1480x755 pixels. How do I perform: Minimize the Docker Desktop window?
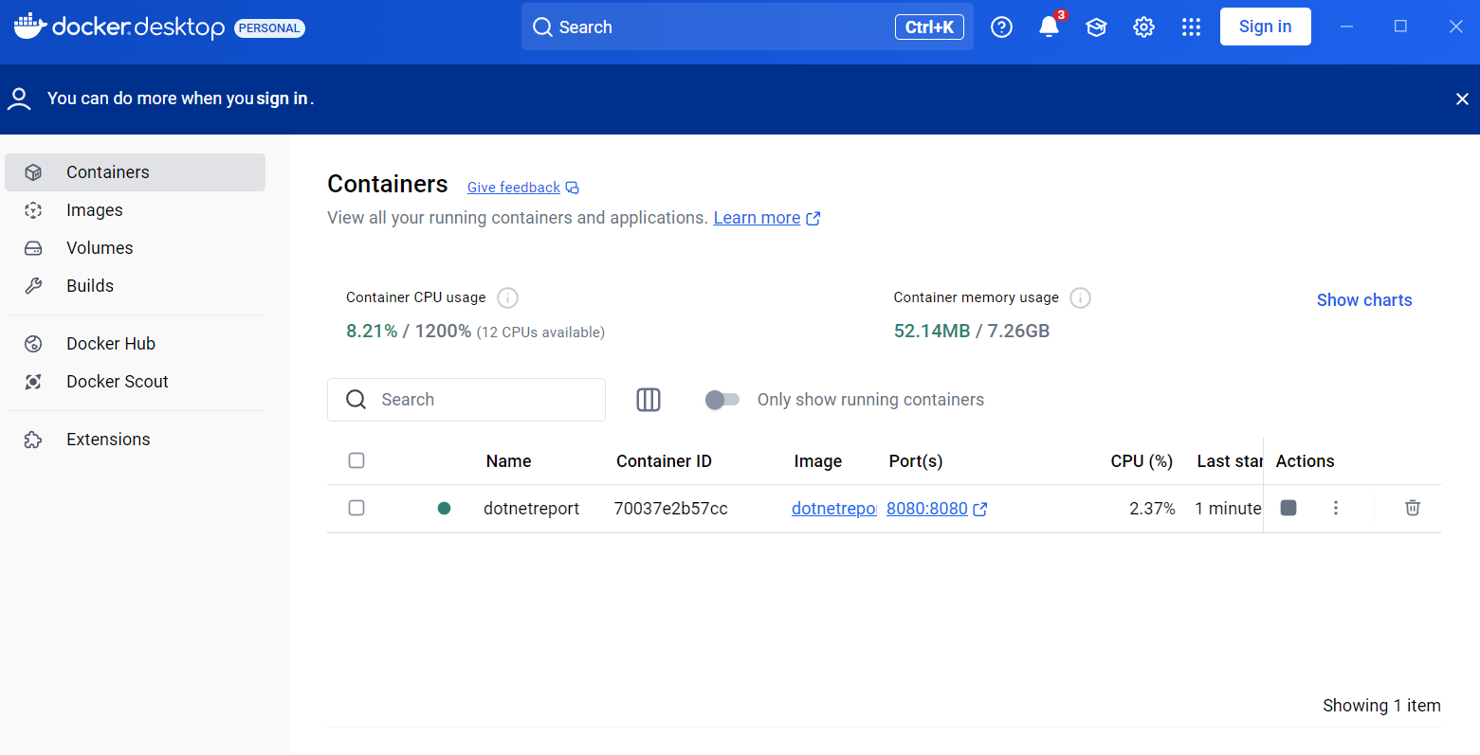1346,27
